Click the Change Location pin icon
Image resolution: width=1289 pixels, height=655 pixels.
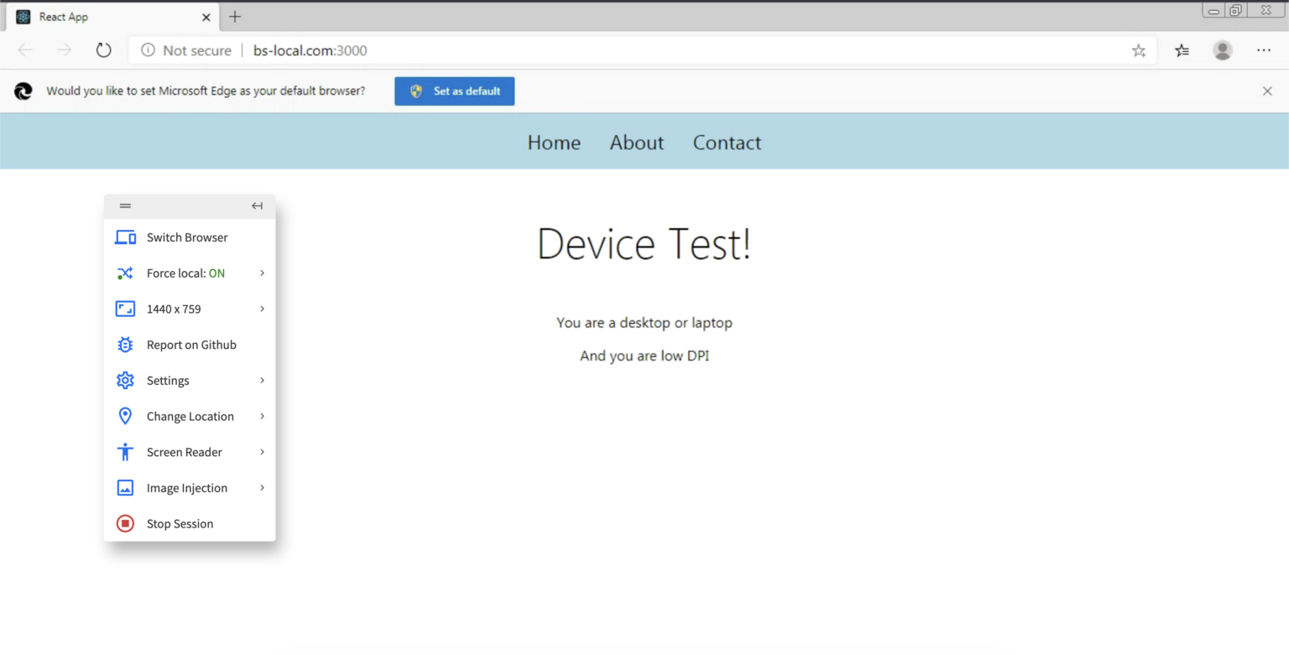pos(125,416)
